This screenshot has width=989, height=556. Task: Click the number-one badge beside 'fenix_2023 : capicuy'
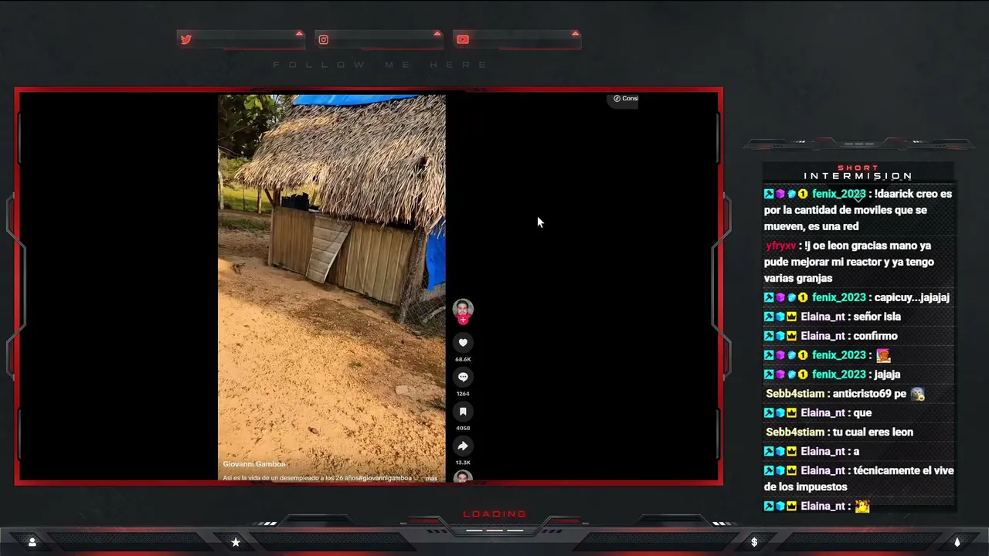coord(803,297)
